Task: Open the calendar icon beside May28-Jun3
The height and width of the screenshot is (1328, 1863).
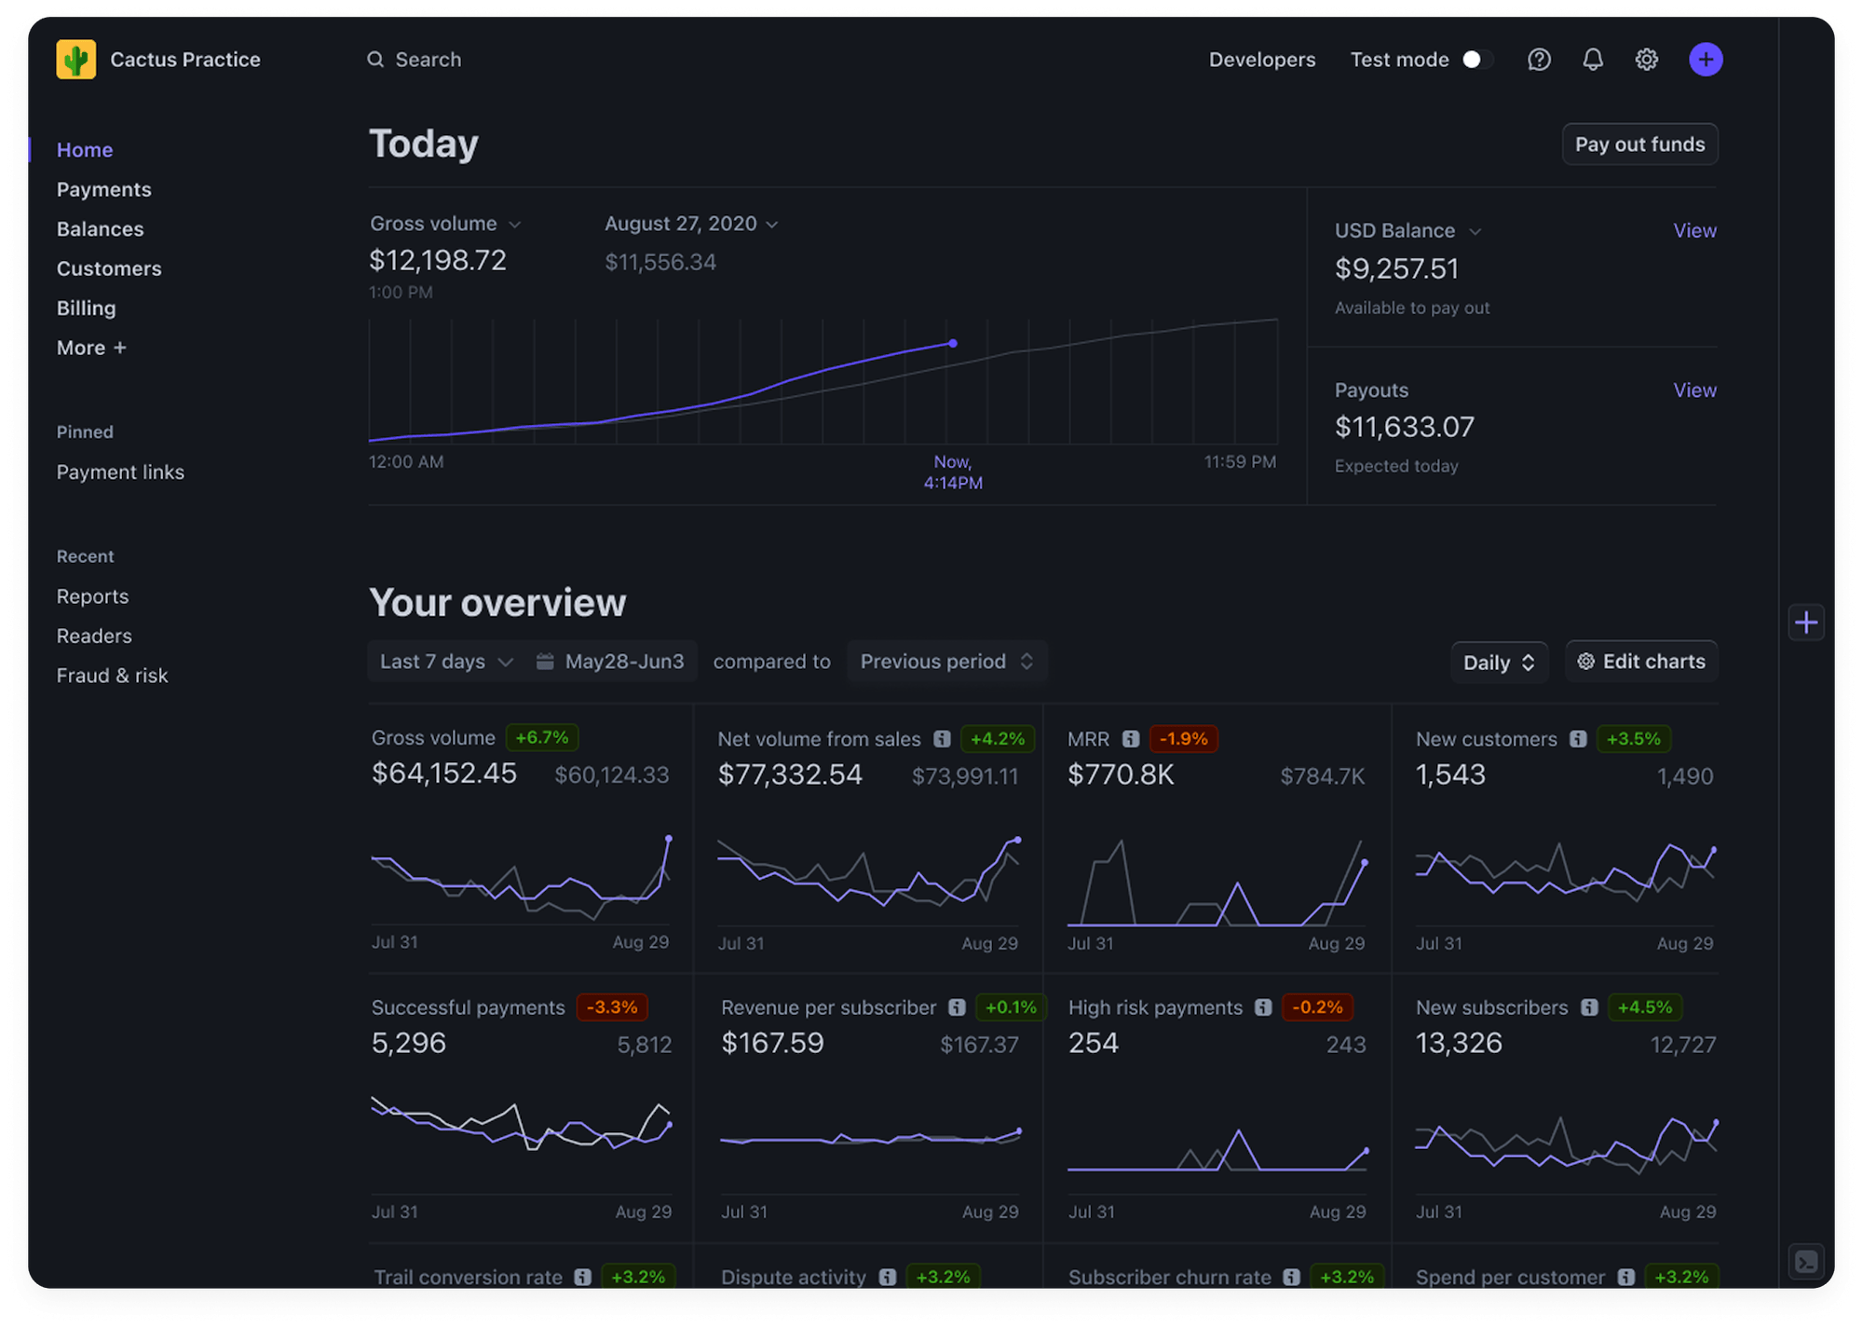Action: 546,661
